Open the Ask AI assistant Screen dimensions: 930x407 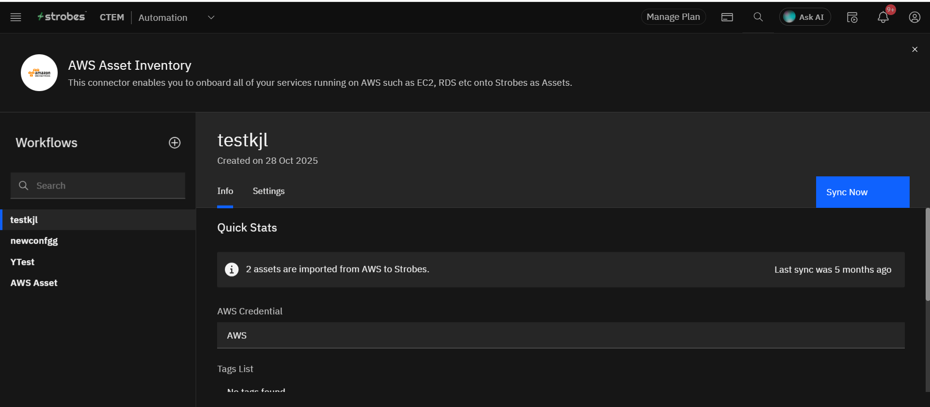pos(804,17)
